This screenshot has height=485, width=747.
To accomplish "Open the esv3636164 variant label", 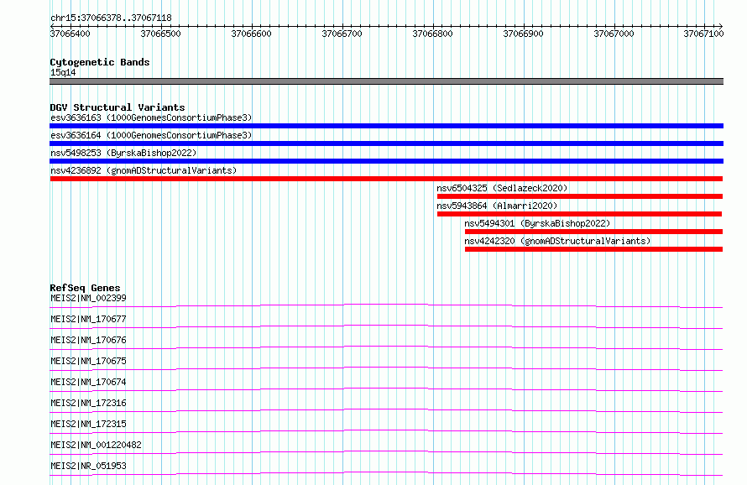I will [x=151, y=135].
